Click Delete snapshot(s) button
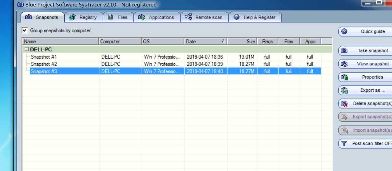This screenshot has width=392, height=171. (x=365, y=103)
